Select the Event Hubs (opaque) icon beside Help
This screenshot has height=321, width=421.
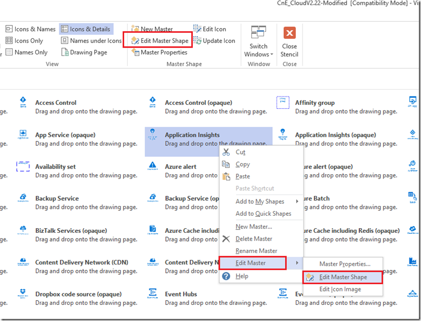pyautogui.click(x=282, y=294)
